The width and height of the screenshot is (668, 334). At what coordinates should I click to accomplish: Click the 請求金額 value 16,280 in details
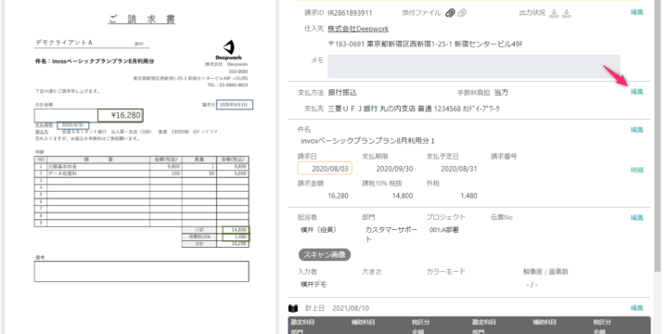(x=339, y=196)
